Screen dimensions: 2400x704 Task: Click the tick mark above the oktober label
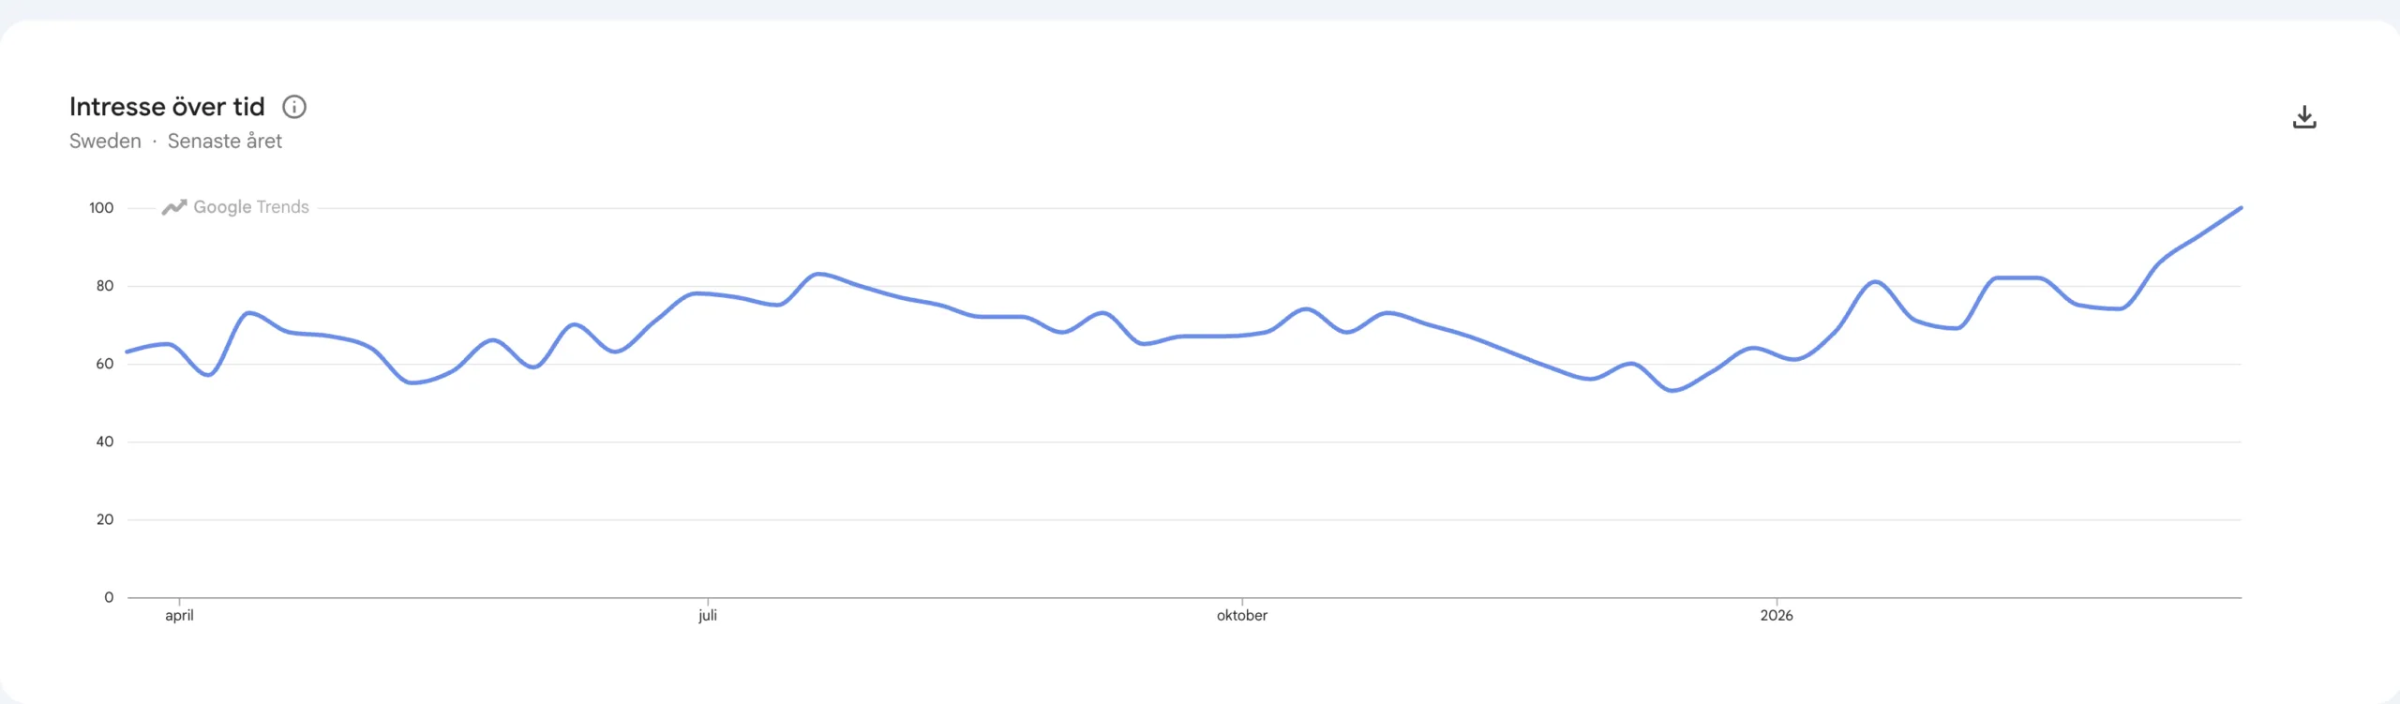pos(1242,601)
